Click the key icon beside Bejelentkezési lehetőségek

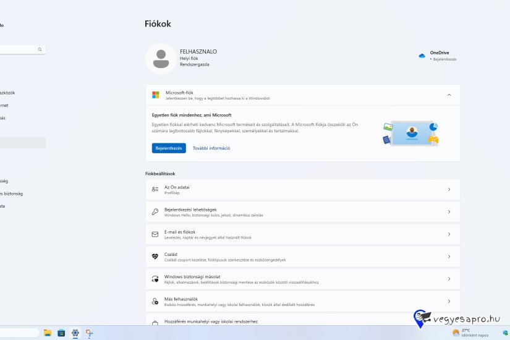[x=155, y=212]
